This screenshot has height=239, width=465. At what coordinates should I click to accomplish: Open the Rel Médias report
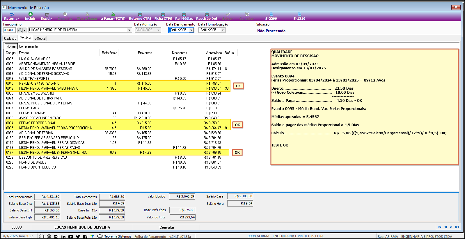(x=184, y=16)
